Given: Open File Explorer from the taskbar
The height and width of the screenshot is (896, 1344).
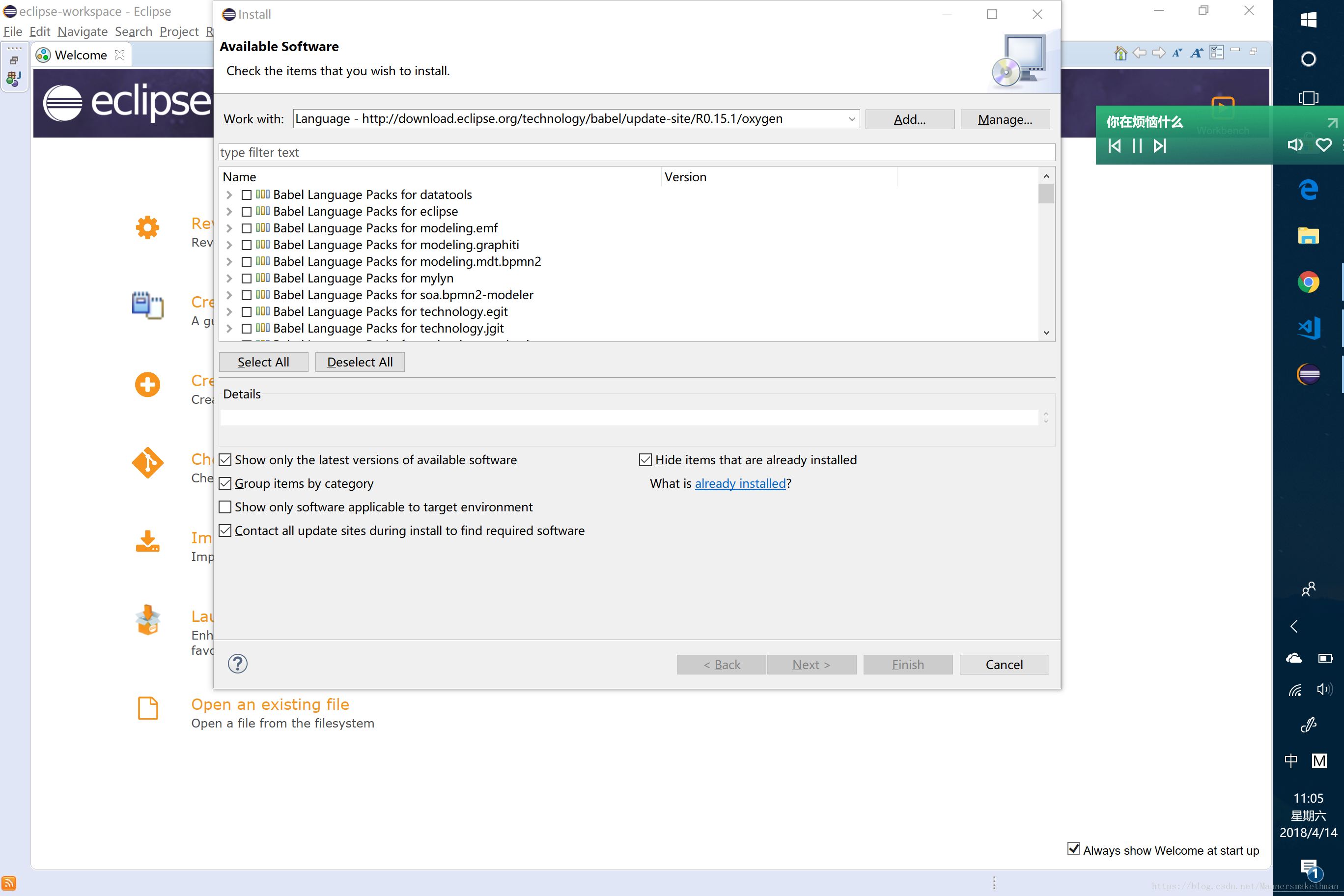Looking at the screenshot, I should pos(1308,235).
